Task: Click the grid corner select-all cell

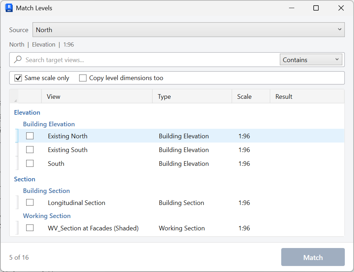Action: (14, 96)
